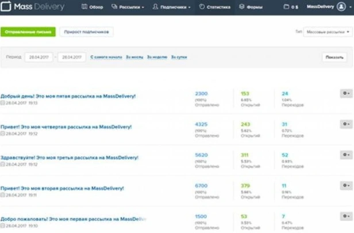
Task: Open gear settings for the second mailing
Action: (x=346, y=185)
